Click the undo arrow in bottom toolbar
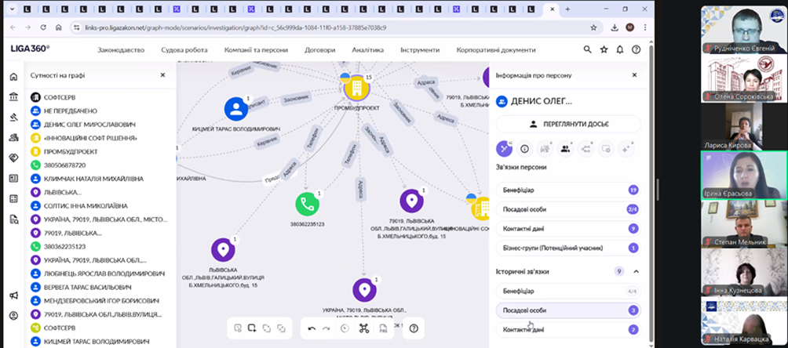 click(312, 328)
